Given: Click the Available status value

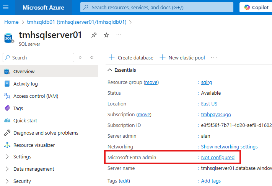Looking at the screenshot, I should point(211,93).
